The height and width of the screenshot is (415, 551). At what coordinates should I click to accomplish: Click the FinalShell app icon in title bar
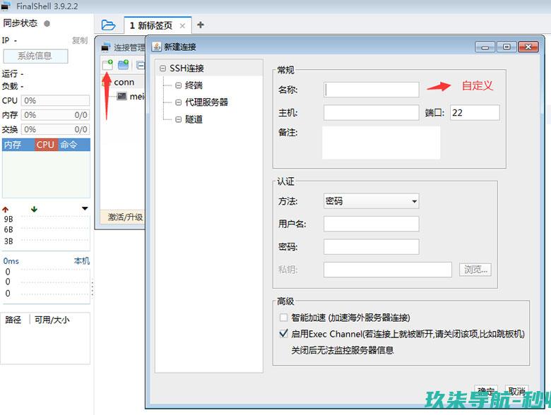(x=6, y=6)
